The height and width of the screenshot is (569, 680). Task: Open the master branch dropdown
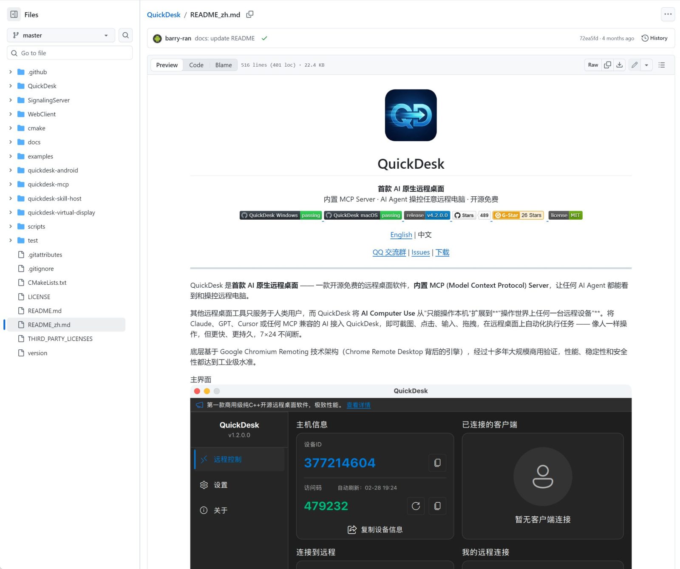pyautogui.click(x=61, y=35)
